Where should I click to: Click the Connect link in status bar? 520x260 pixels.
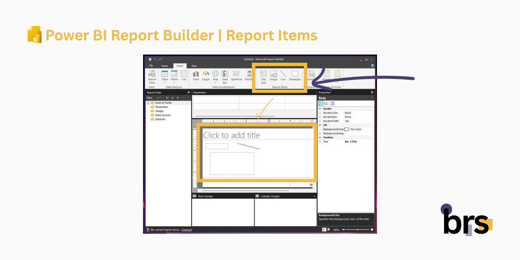tap(186, 230)
